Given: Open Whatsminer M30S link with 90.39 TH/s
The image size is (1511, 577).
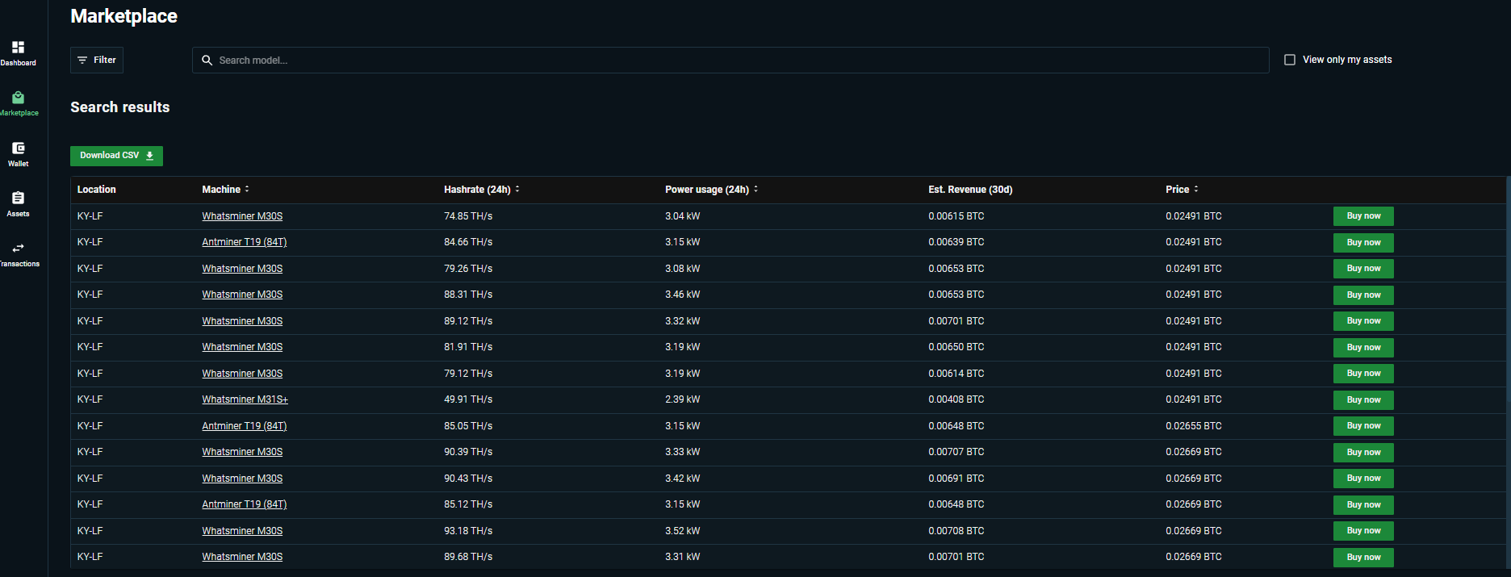Looking at the screenshot, I should (x=242, y=452).
